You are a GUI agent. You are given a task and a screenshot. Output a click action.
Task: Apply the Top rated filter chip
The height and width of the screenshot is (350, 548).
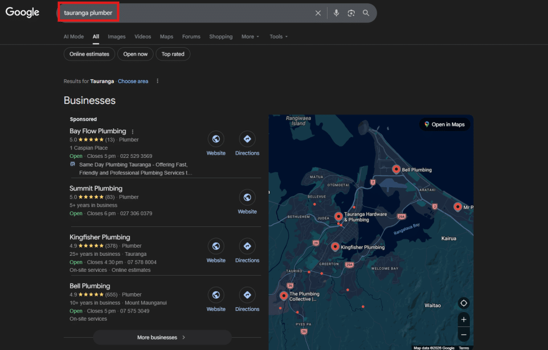pyautogui.click(x=173, y=54)
